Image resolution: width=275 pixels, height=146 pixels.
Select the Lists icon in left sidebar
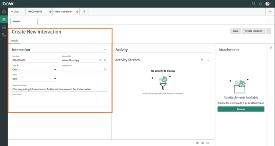[4, 19]
